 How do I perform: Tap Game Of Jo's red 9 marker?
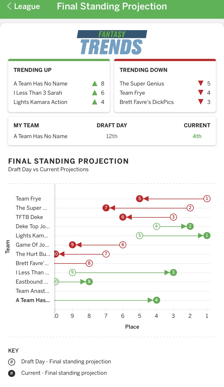point(72,245)
